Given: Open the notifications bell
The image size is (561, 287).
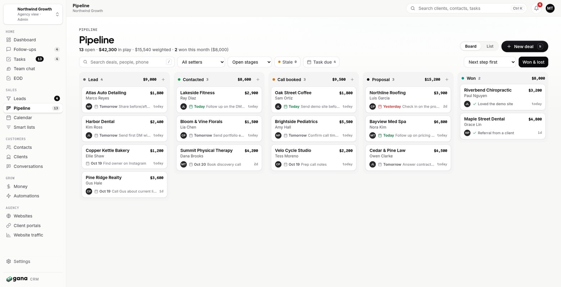Looking at the screenshot, I should point(536,8).
